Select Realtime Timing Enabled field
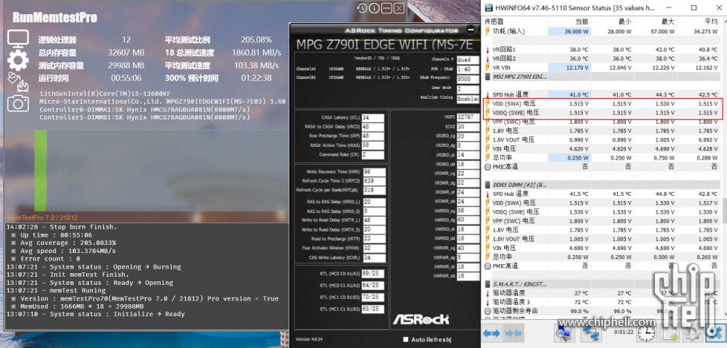Screen dimensions: 727x348 [x=468, y=99]
